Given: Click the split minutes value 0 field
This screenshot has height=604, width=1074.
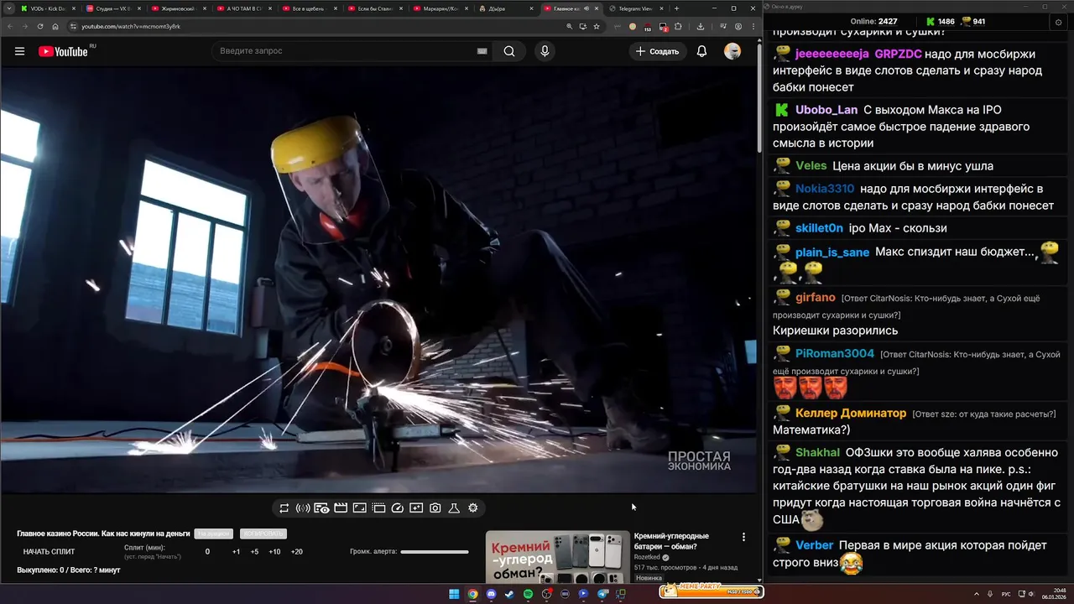Looking at the screenshot, I should [x=207, y=552].
